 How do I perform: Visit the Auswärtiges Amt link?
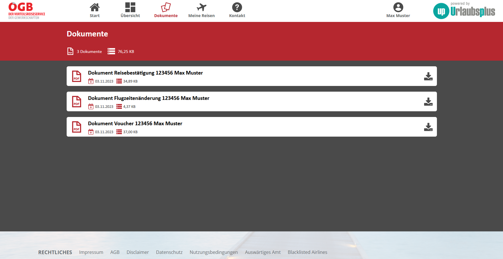point(263,252)
